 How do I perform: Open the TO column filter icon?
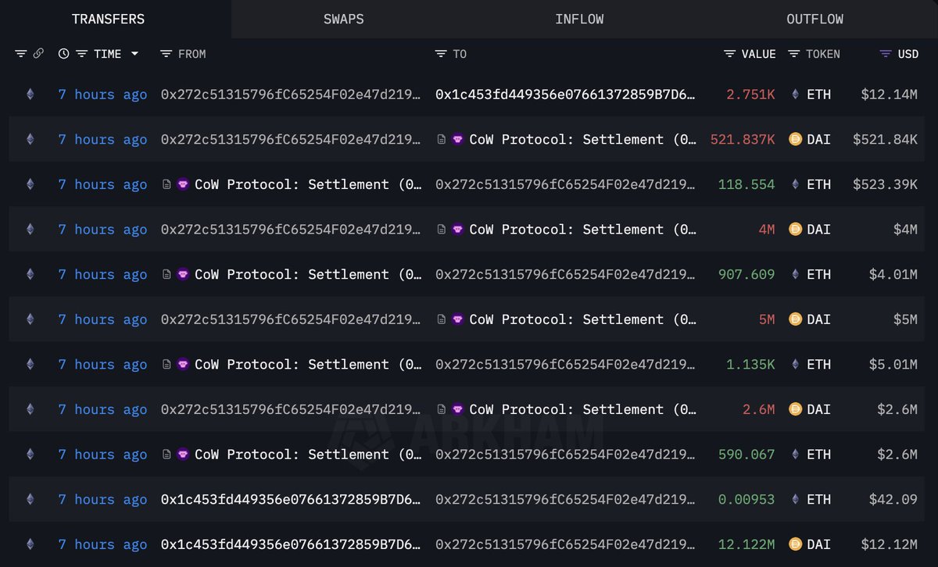click(441, 54)
